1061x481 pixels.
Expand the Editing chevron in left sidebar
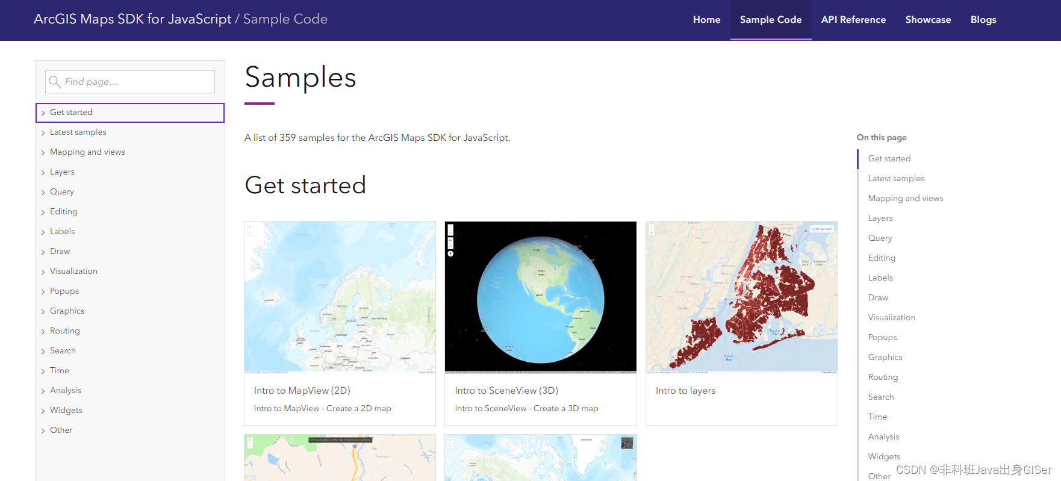pyautogui.click(x=43, y=212)
